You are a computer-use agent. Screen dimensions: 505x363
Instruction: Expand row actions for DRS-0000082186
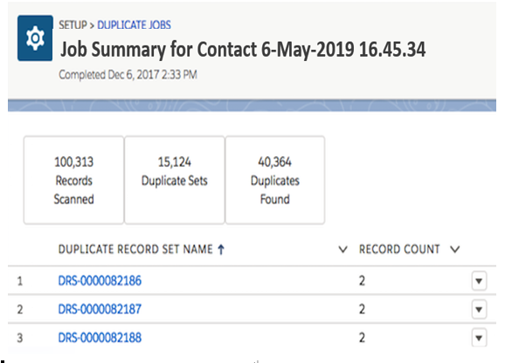pyautogui.click(x=479, y=281)
